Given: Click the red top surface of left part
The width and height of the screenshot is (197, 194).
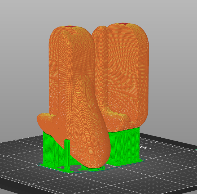Looking at the screenshot, I should (70, 26).
